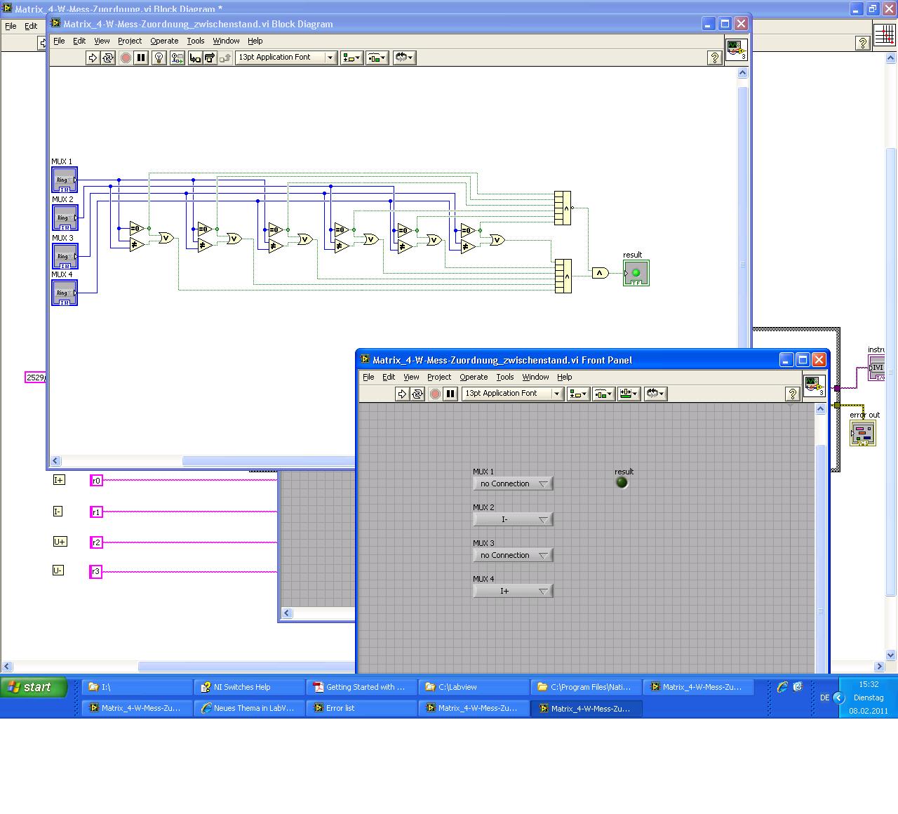Open the Edit menu of the zwischenstand Block Diagram
The image size is (898, 814).
point(79,41)
